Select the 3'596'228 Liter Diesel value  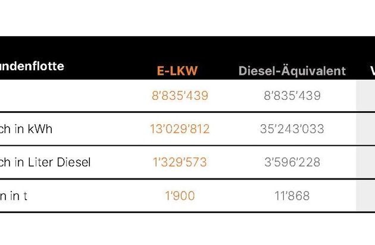coord(292,162)
